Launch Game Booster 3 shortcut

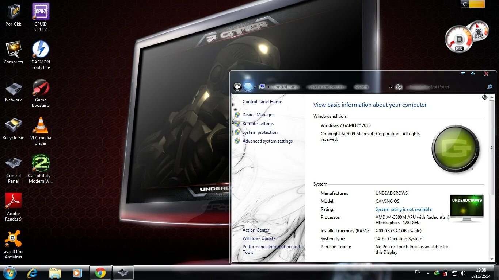(x=41, y=94)
